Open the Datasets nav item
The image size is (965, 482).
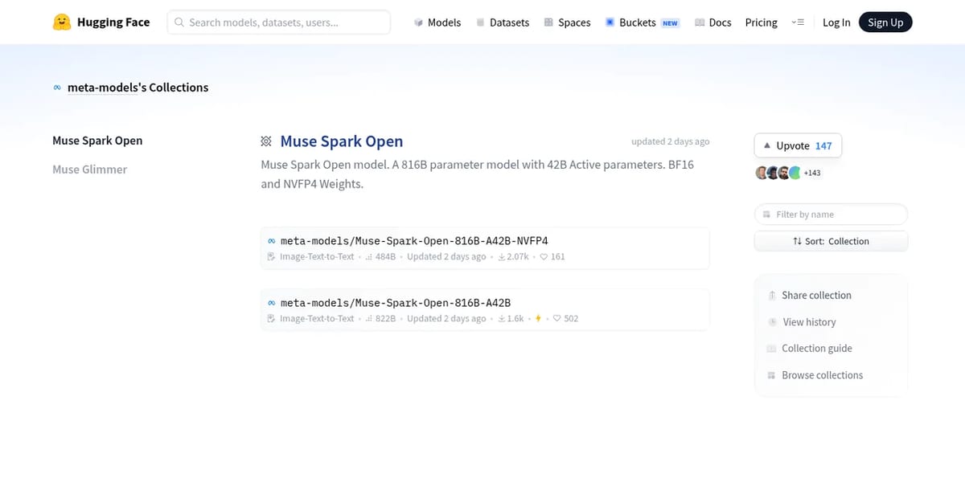502,22
